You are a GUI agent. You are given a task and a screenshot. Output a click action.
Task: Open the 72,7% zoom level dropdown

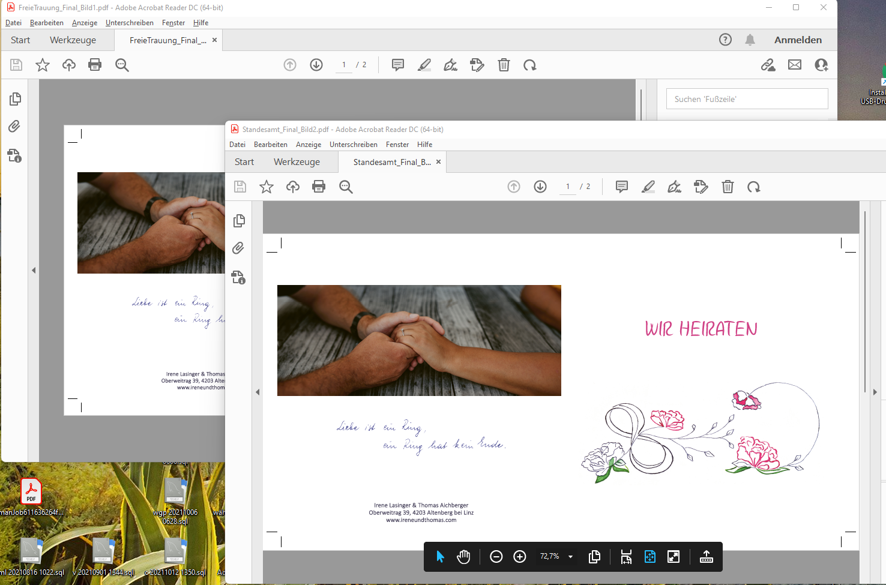(x=570, y=557)
